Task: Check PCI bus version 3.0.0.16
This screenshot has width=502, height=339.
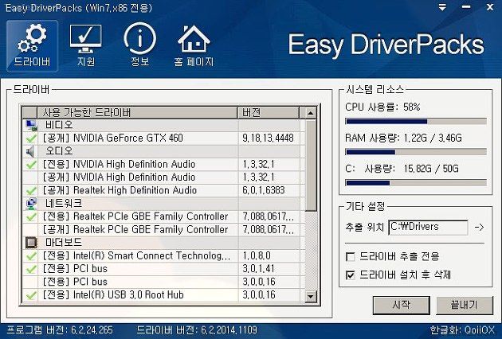Action: click(31, 282)
